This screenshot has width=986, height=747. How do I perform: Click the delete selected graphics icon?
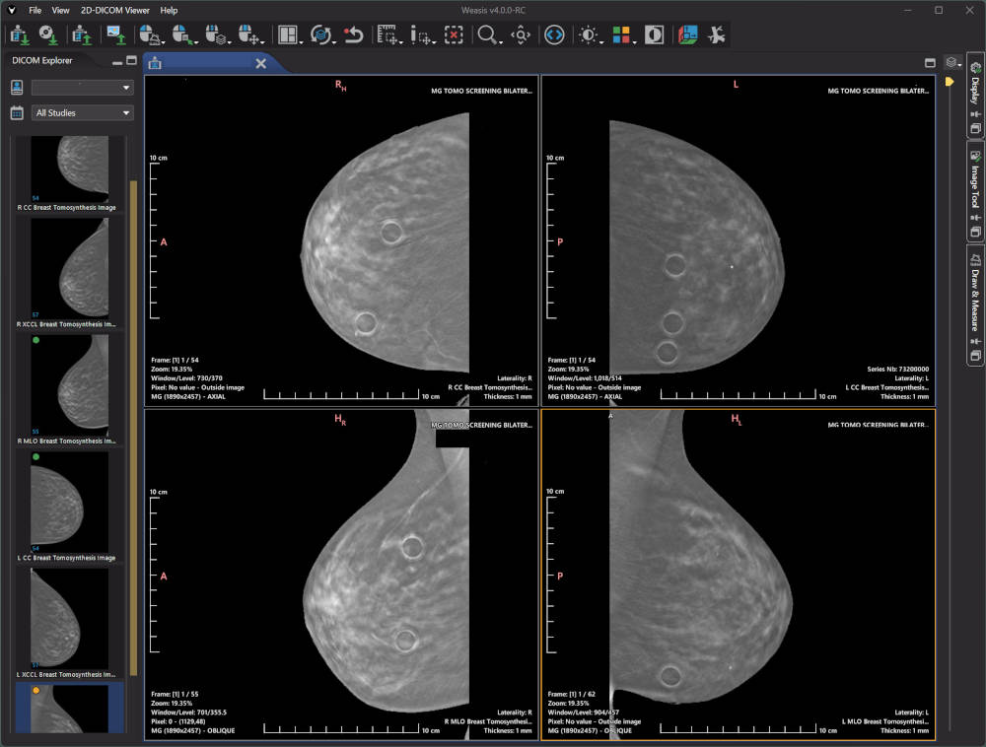coord(454,35)
